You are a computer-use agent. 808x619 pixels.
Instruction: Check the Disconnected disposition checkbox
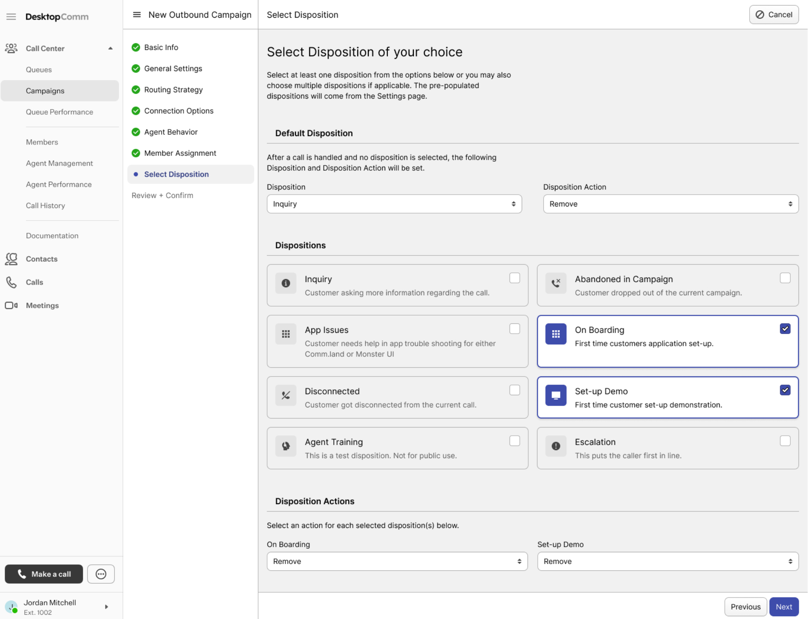coord(514,390)
